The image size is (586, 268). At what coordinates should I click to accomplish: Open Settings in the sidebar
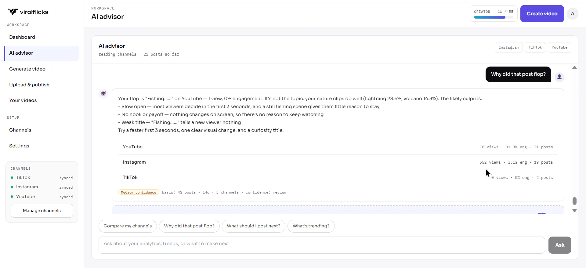[42, 146]
